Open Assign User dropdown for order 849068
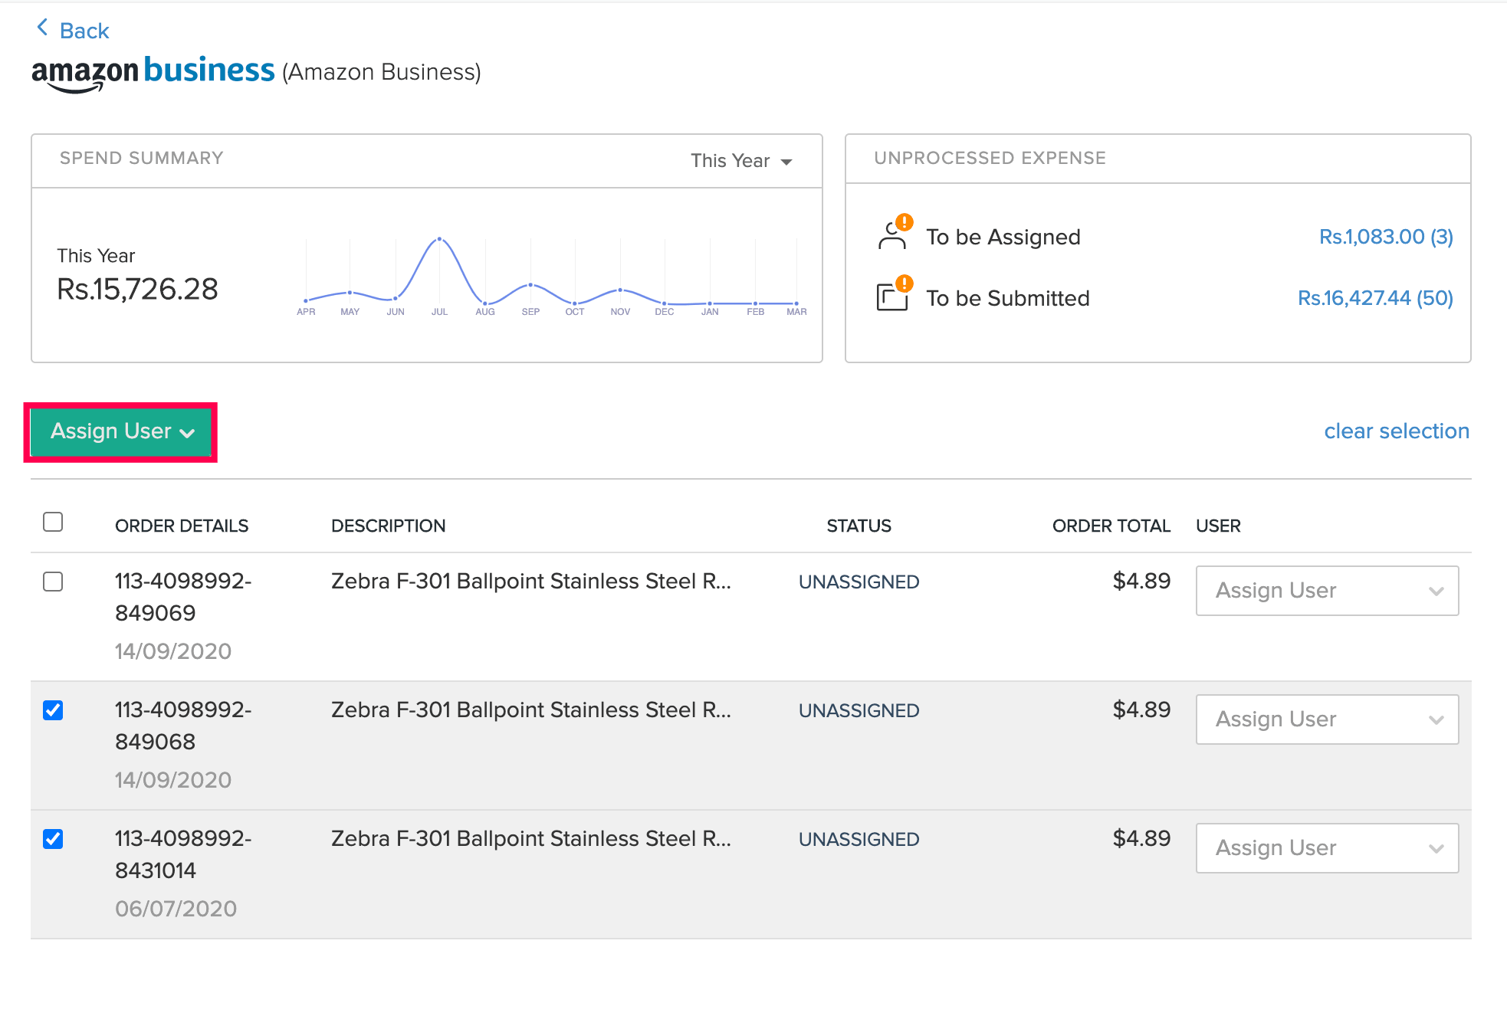 pyautogui.click(x=1327, y=719)
